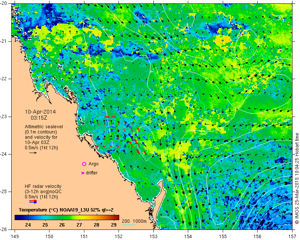Click the '(0.1m contours)' legend line
Viewport: 300px width, 240px height.
click(x=41, y=132)
